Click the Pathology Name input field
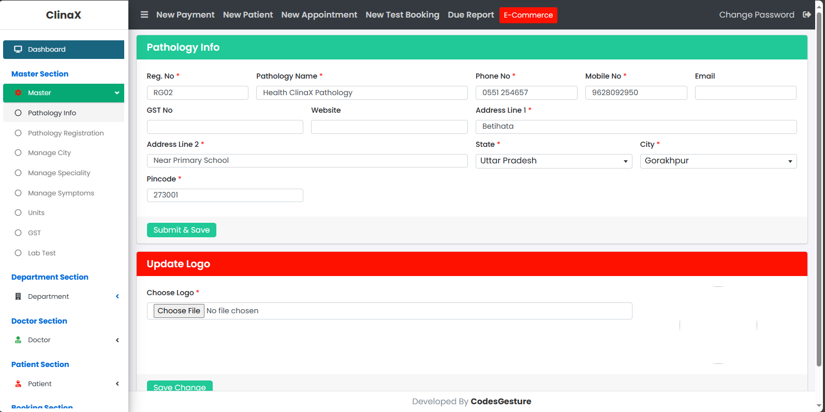 coord(362,93)
